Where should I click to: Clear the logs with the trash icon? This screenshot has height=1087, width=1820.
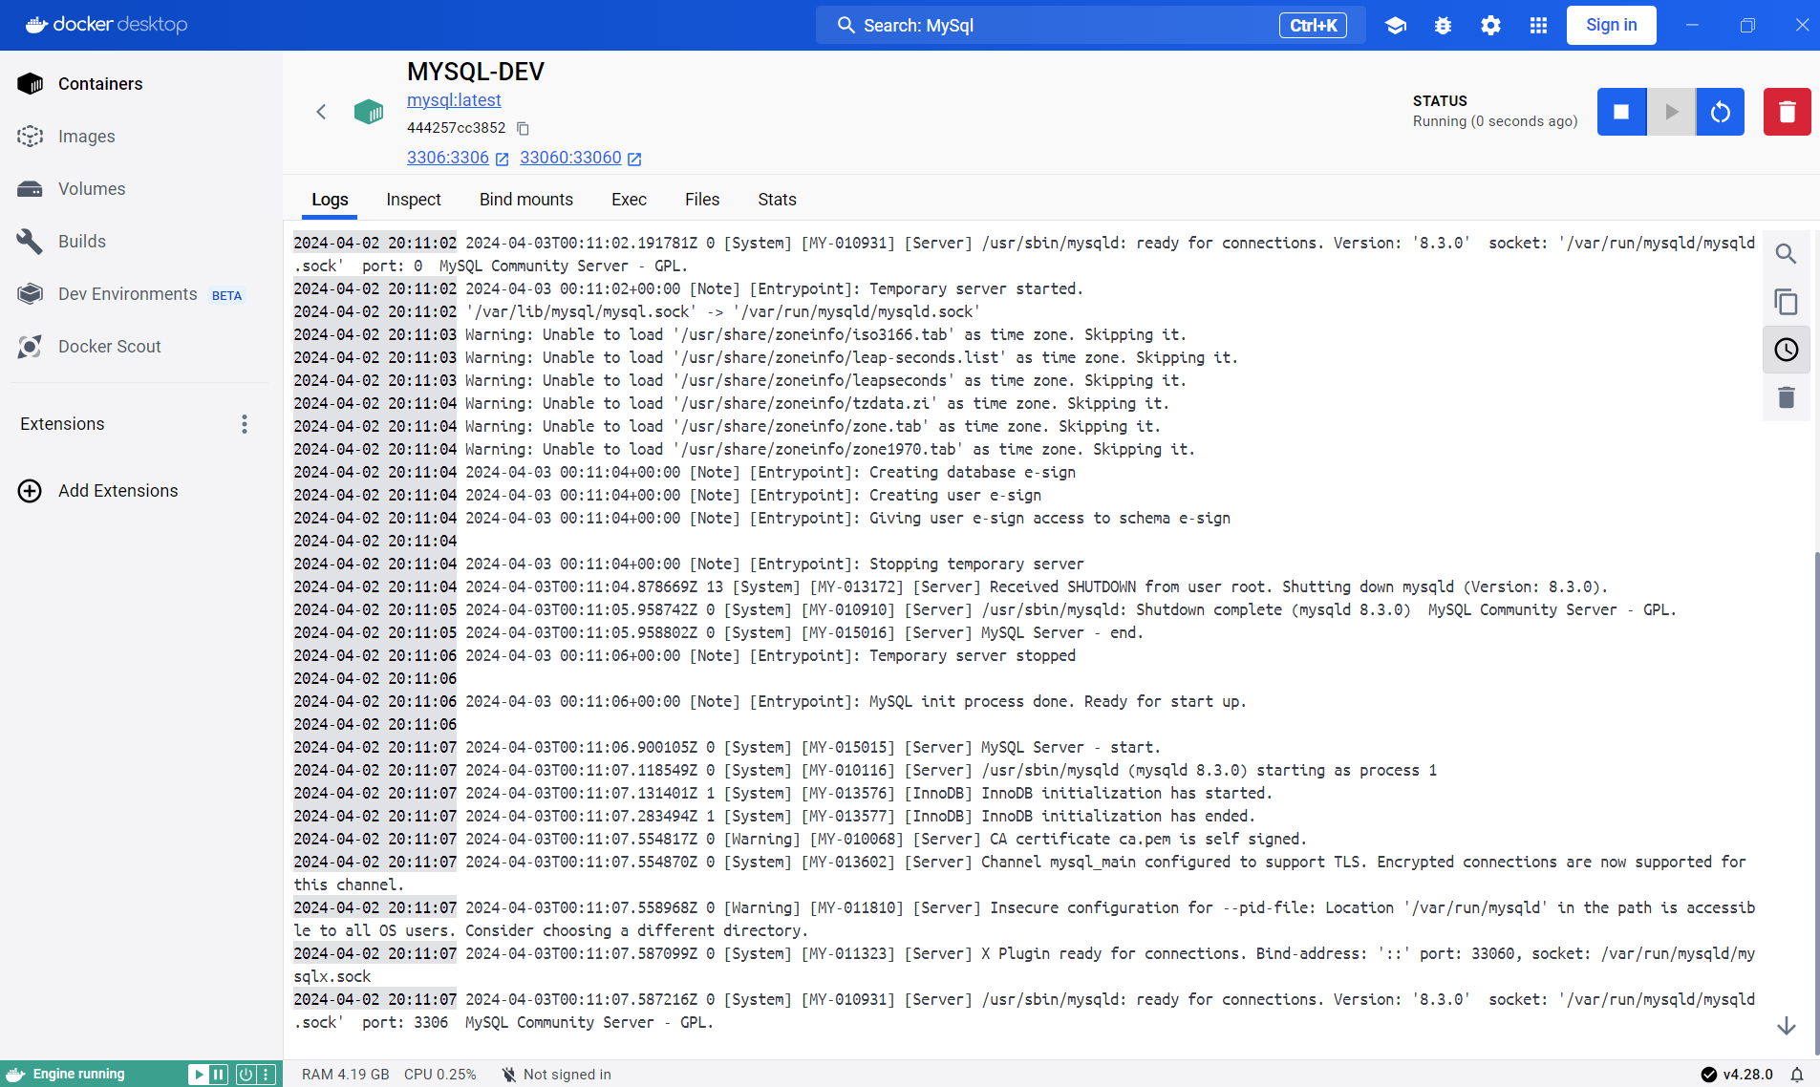pos(1786,397)
